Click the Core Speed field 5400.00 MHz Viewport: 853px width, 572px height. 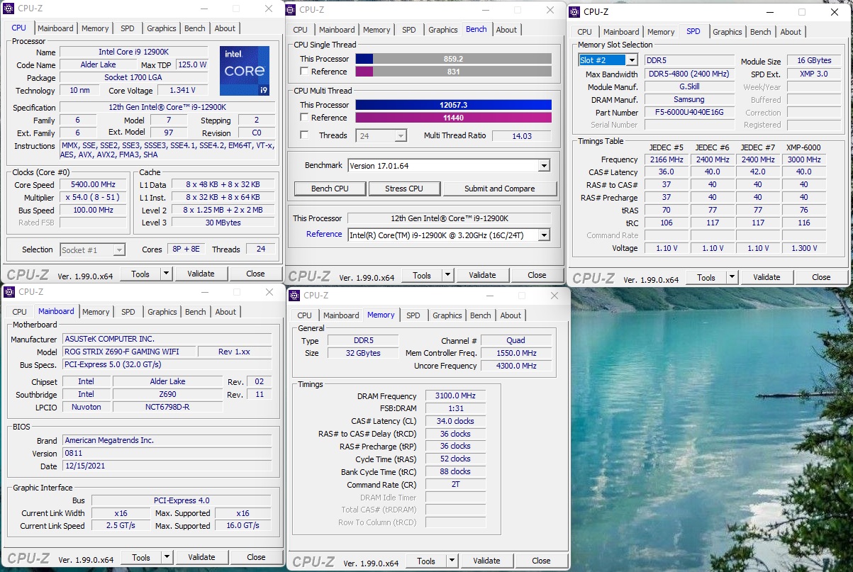[93, 184]
